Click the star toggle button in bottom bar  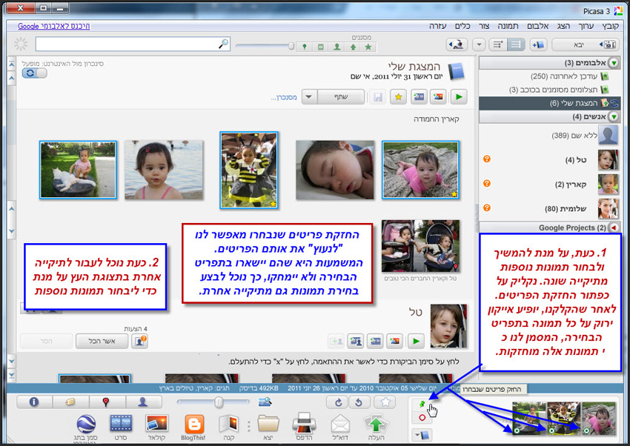point(385,402)
